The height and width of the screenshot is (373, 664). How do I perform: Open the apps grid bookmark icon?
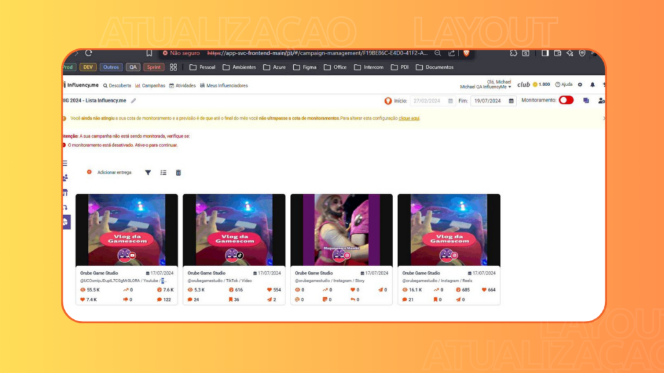[173, 67]
